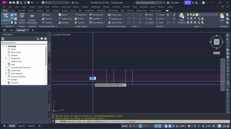Expand the Pipe Networks tree node
The width and height of the screenshot is (231, 129).
[x=6, y=73]
